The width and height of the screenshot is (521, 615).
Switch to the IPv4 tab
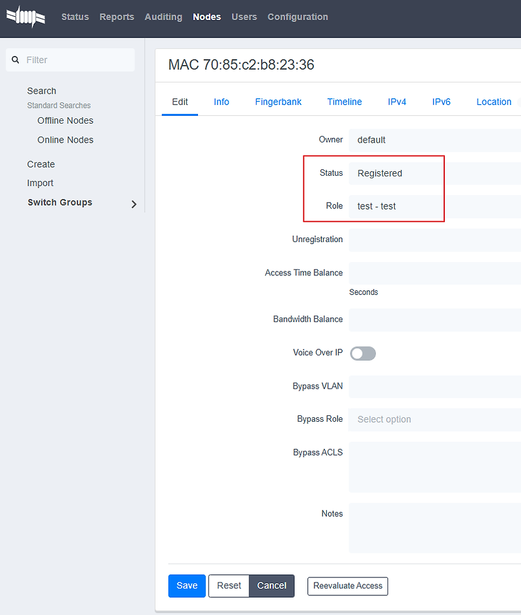coord(397,102)
